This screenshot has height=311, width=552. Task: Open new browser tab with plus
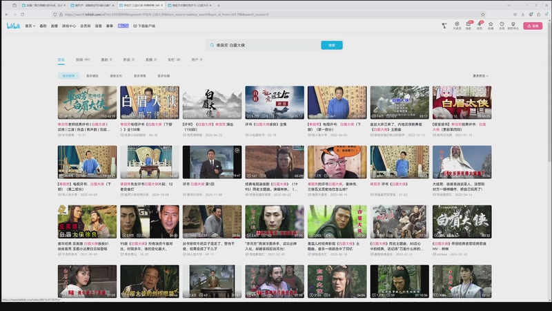tap(218, 6)
